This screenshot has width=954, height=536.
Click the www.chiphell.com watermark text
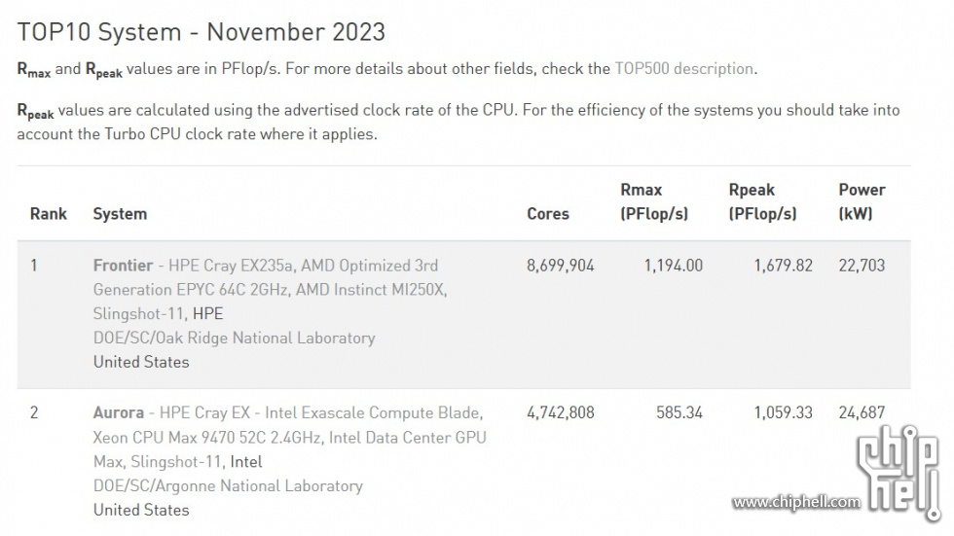pyautogui.click(x=796, y=502)
